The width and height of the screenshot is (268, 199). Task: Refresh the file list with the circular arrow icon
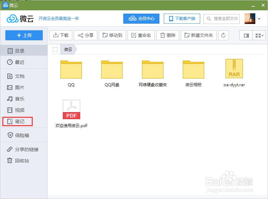point(224,35)
